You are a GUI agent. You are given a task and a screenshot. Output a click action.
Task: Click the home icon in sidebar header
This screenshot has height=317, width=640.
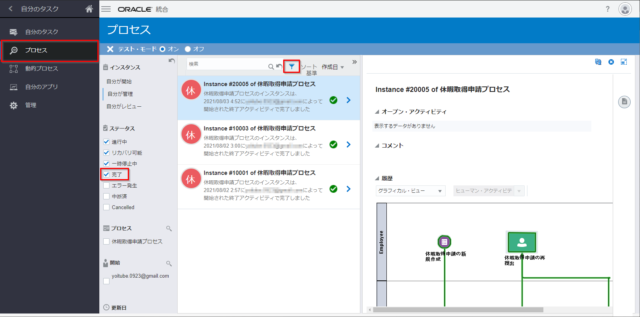89,9
